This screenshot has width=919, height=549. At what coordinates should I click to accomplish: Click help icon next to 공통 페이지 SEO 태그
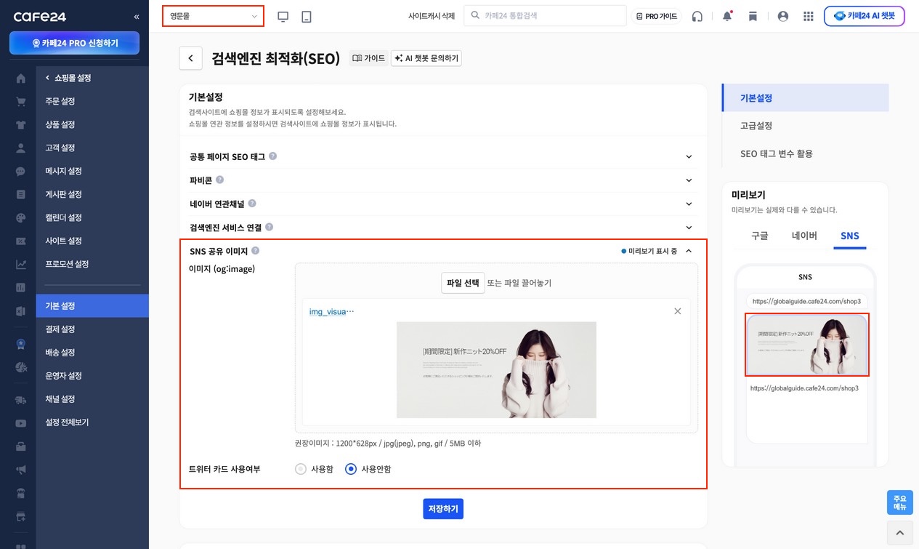[x=272, y=156]
